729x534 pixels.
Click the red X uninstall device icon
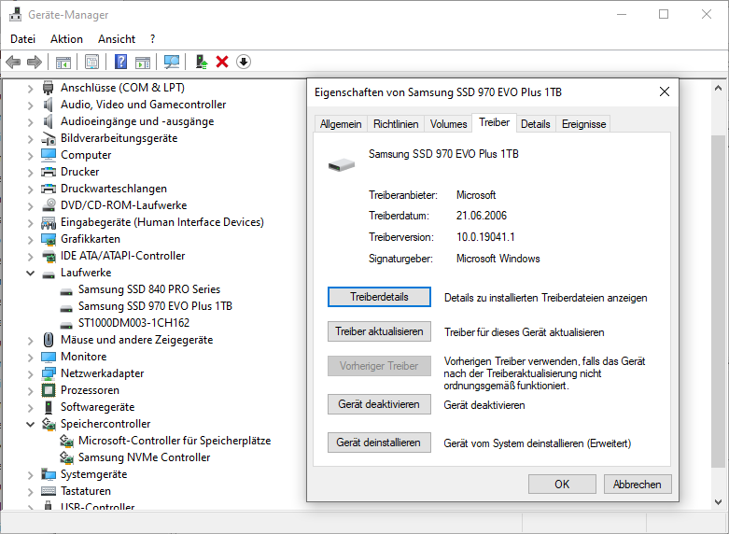click(x=222, y=62)
